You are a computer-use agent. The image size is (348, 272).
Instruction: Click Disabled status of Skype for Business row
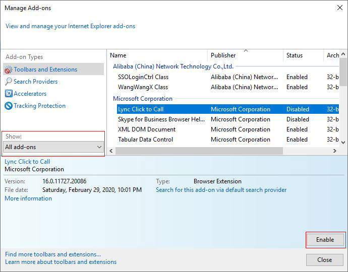pyautogui.click(x=298, y=119)
